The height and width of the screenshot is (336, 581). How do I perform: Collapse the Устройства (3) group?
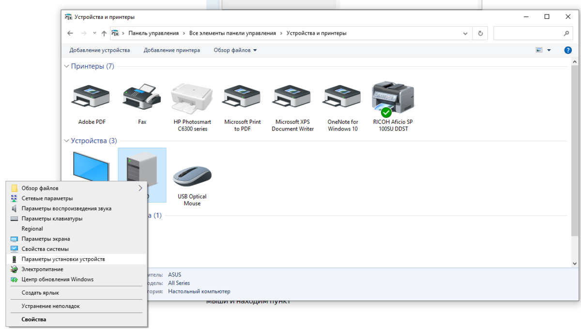67,141
